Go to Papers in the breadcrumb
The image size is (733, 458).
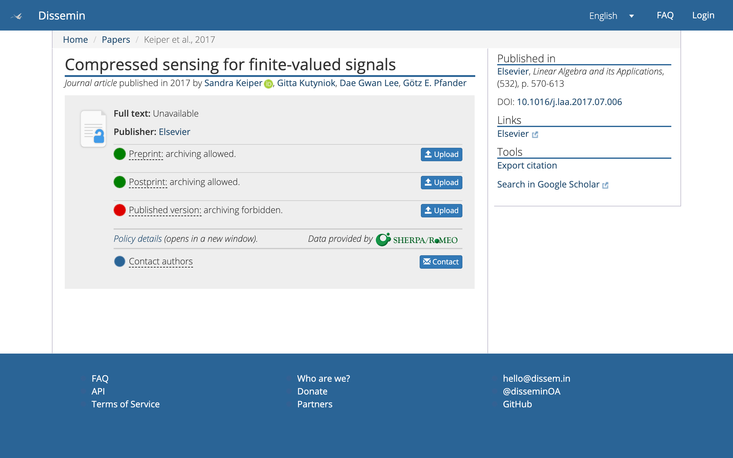(x=116, y=39)
